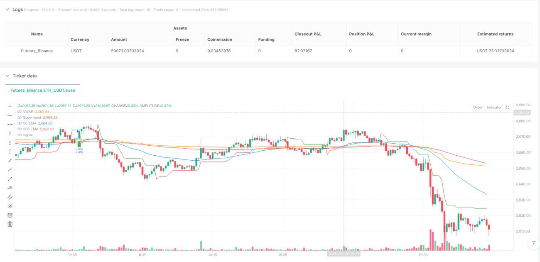The width and height of the screenshot is (540, 262).
Task: Hide the 200 EMA line
Action: tap(20, 129)
